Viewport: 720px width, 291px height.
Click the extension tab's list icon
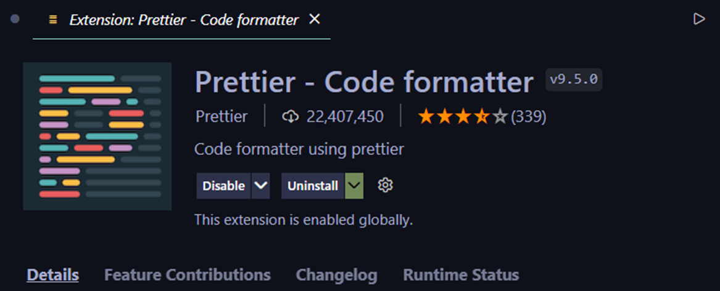[x=53, y=20]
